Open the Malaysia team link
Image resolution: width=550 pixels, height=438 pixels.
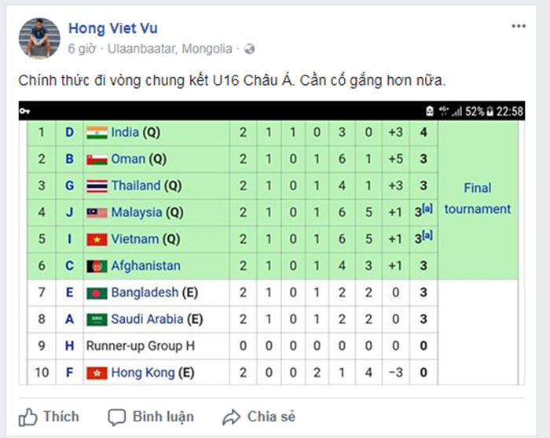coord(137,212)
